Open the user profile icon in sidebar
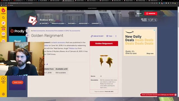 (x=3, y=94)
